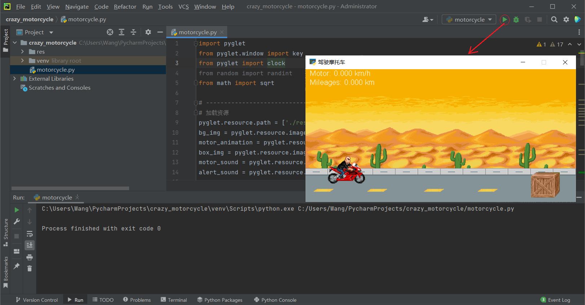Open the VCS menu

[x=184, y=6]
